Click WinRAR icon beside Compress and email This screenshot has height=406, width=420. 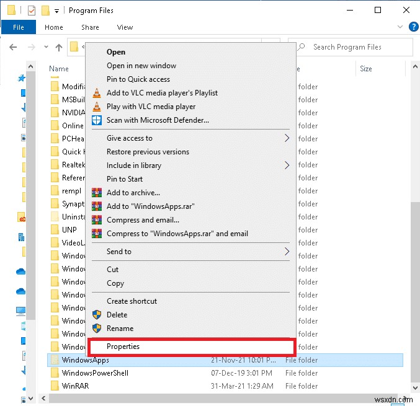tap(97, 220)
